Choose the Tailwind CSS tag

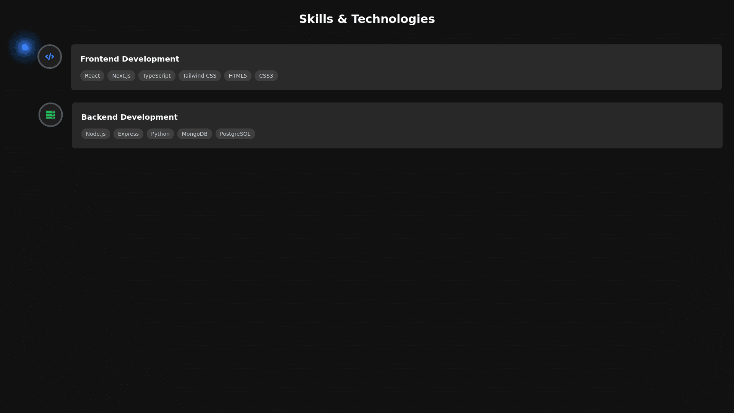coord(200,76)
